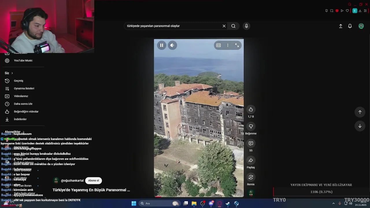The width and height of the screenshot is (370, 208).
Task: Bookmark page with the heart icon
Action: pos(347,11)
